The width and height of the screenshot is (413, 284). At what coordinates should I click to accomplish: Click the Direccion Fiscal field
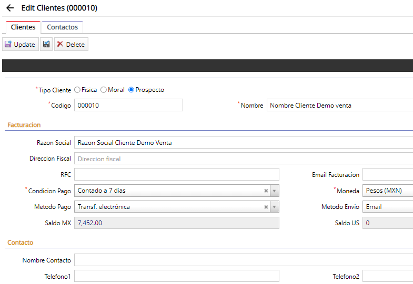pyautogui.click(x=242, y=159)
